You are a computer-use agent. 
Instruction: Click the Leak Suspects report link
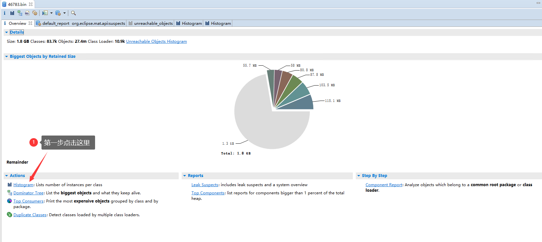tap(205, 185)
